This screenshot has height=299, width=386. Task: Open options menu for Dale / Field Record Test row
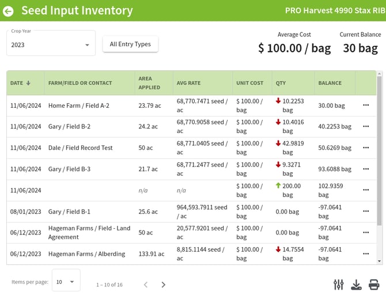click(x=365, y=147)
